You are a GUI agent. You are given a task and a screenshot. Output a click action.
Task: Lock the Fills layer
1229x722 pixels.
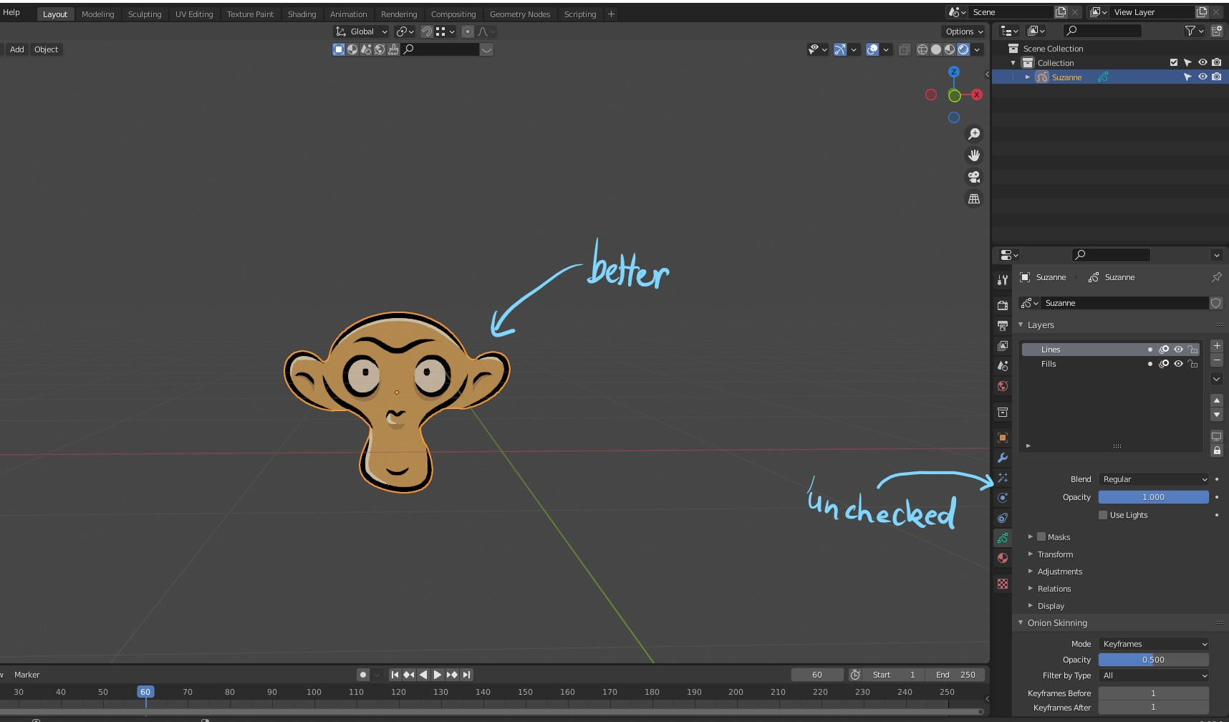tap(1192, 364)
